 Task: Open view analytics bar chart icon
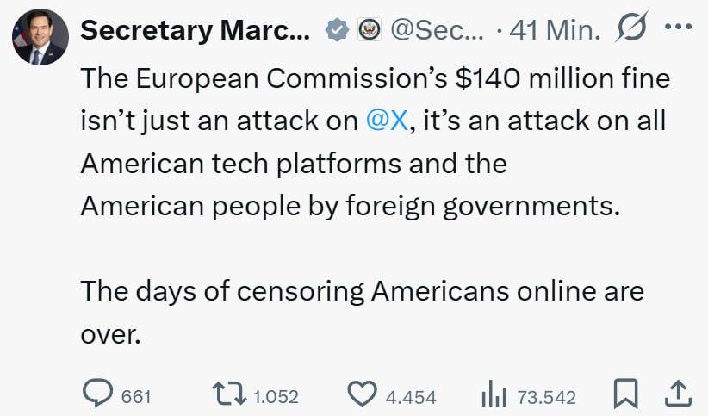pyautogui.click(x=493, y=394)
